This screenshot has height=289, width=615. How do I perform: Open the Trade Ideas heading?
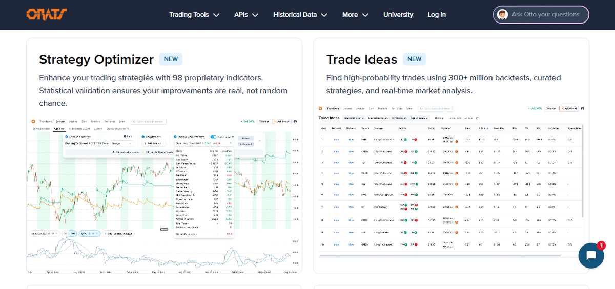pyautogui.click(x=362, y=59)
